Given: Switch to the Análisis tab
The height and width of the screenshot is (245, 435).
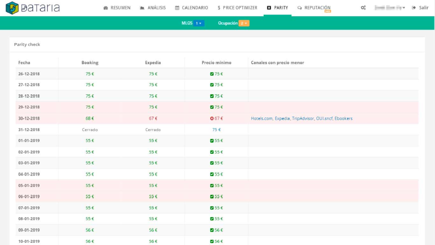Looking at the screenshot, I should (153, 8).
